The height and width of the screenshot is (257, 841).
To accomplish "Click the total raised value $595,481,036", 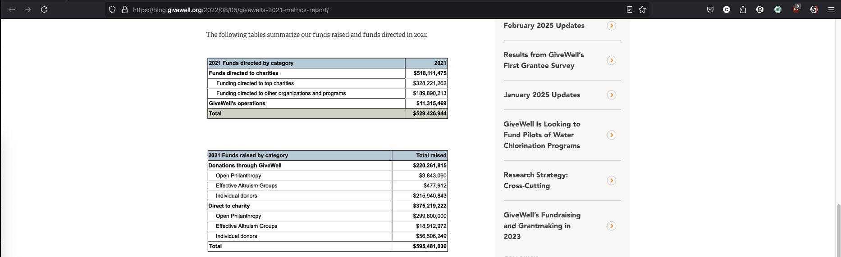I will 430,246.
